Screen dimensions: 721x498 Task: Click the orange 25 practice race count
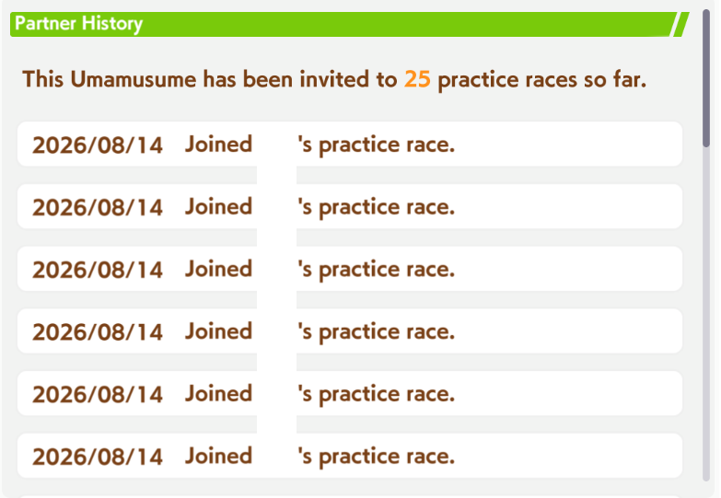(x=417, y=79)
